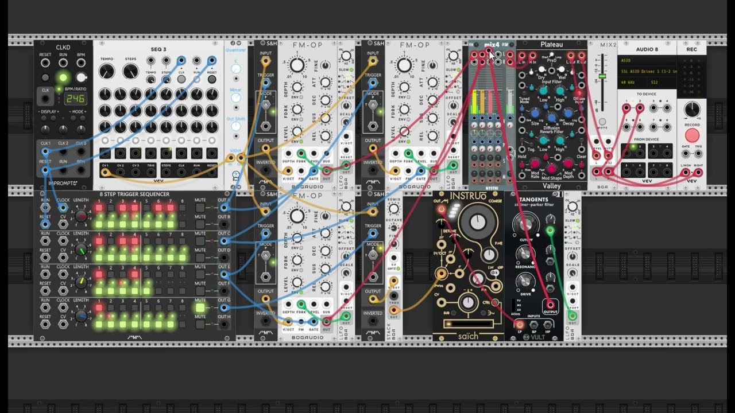735x413 pixels.
Task: Click Plateau Mod Shape knob
Action: (552, 169)
